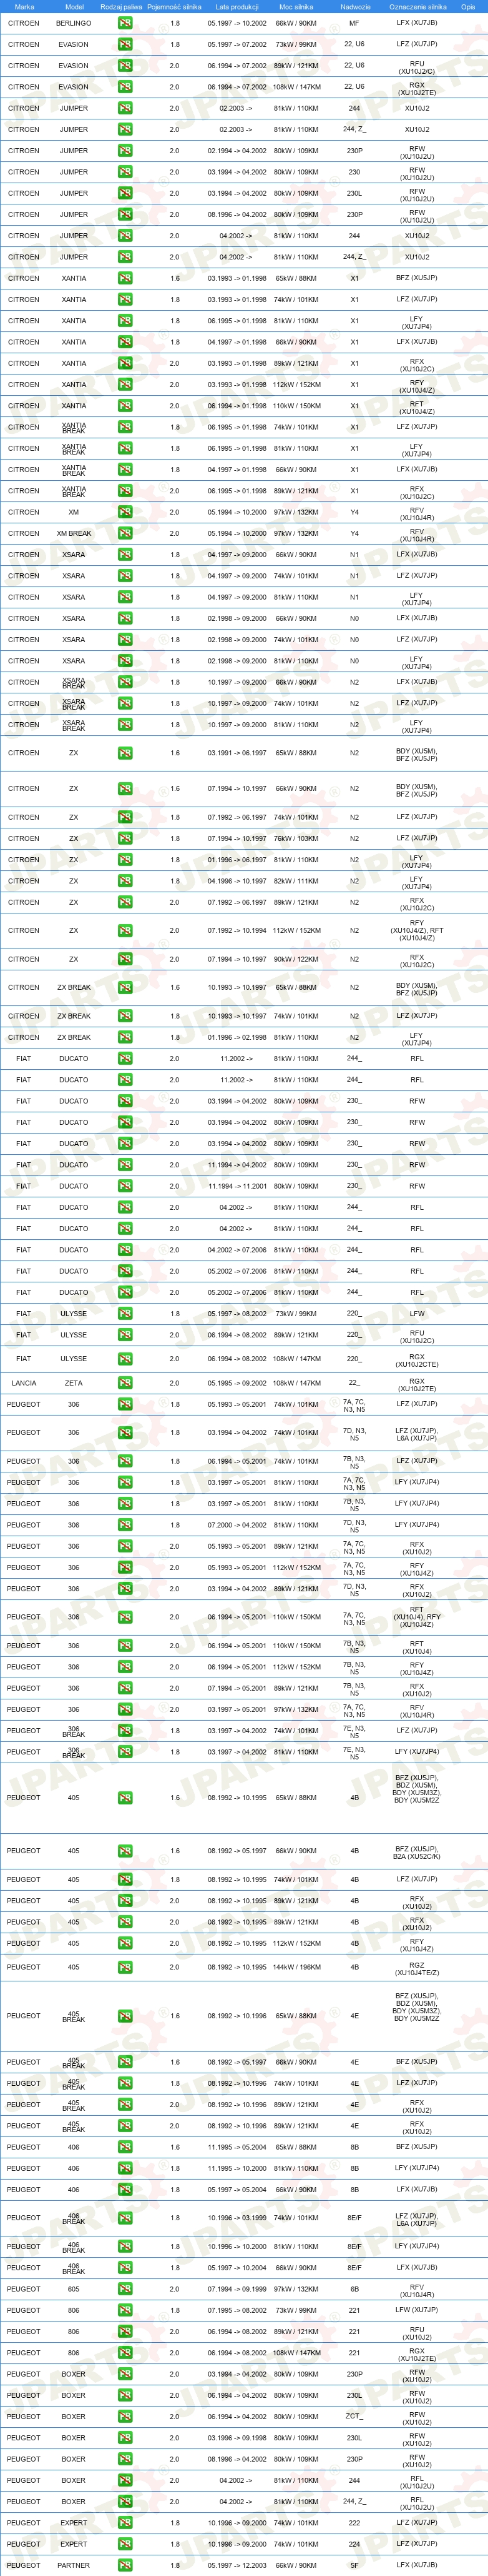Click the Oznaczenie silnika column header

(x=417, y=6)
